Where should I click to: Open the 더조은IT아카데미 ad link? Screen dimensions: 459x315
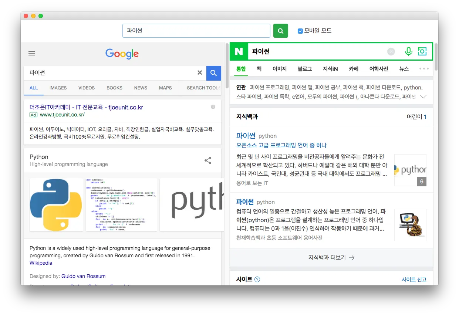[86, 108]
